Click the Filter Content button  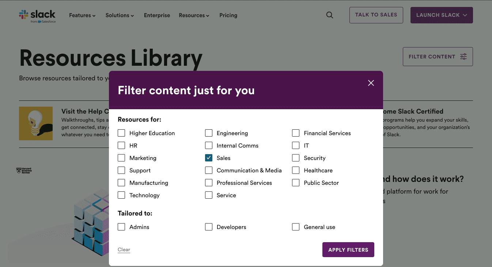click(438, 57)
